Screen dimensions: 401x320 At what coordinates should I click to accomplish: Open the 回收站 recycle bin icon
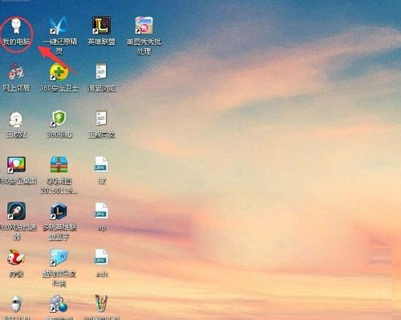16,119
